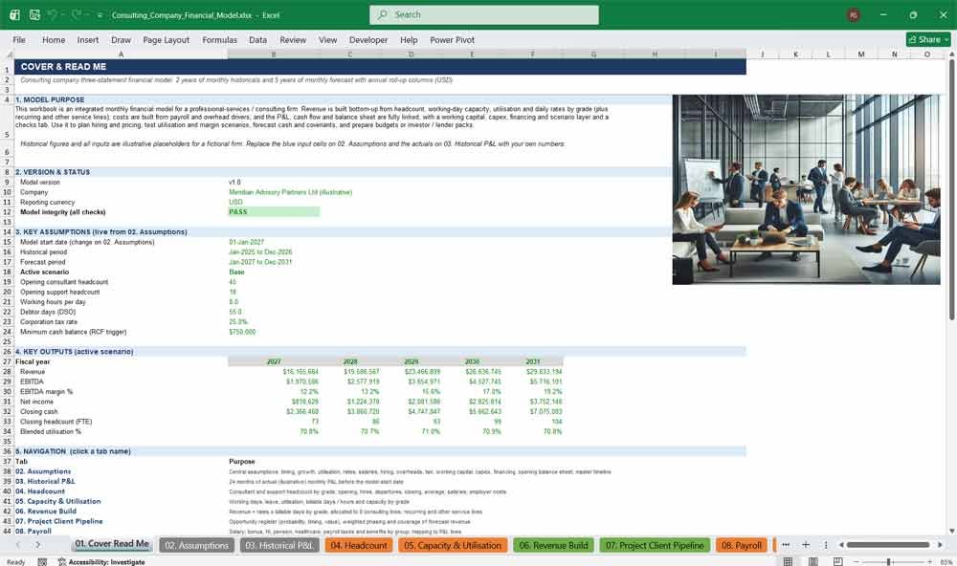Select row 12 header

coord(8,212)
